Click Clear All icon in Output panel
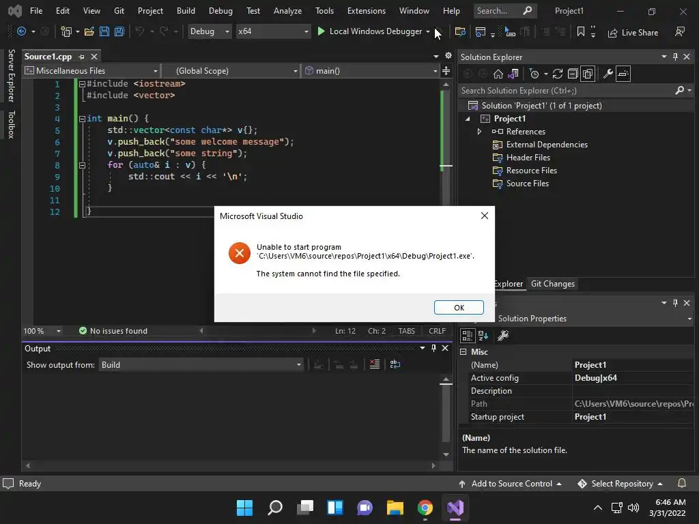The width and height of the screenshot is (699, 524). 375,364
